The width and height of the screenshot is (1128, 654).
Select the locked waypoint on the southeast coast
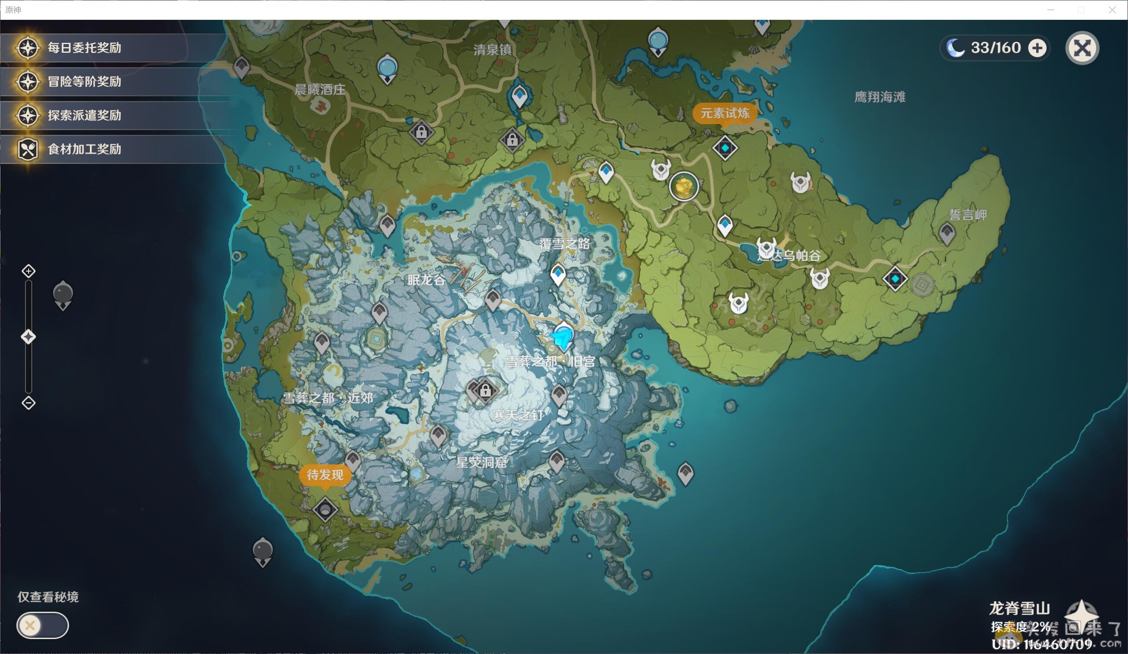click(686, 473)
